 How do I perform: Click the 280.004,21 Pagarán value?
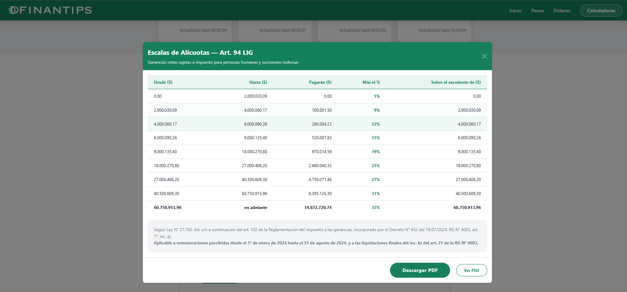322,124
